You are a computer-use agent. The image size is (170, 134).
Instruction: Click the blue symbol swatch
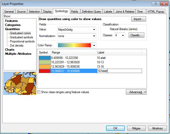pos(45,58)
